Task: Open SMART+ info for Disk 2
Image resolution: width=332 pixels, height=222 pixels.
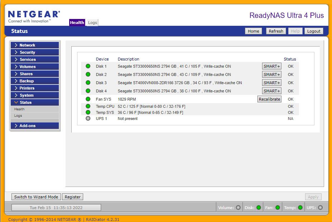Action: [x=271, y=74]
